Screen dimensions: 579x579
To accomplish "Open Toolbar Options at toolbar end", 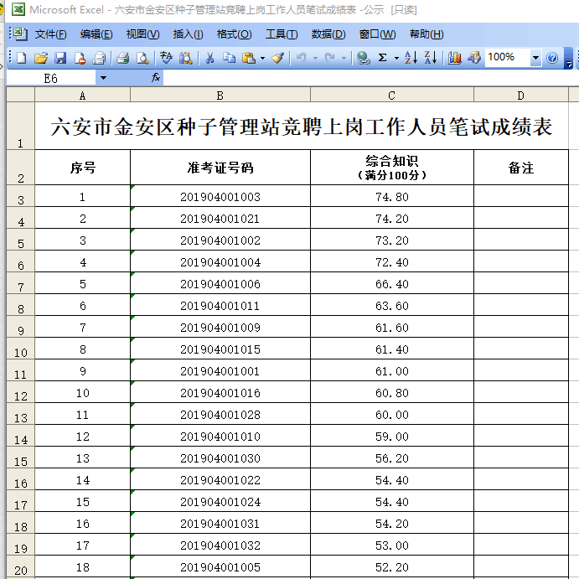I will 569,59.
